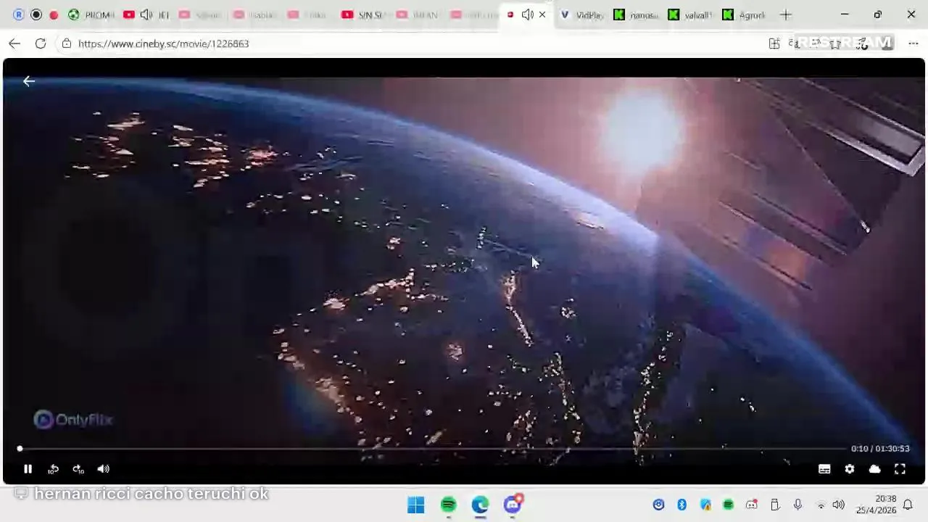The height and width of the screenshot is (522, 928).
Task: Click the security warning tray icon
Action: pos(705,505)
